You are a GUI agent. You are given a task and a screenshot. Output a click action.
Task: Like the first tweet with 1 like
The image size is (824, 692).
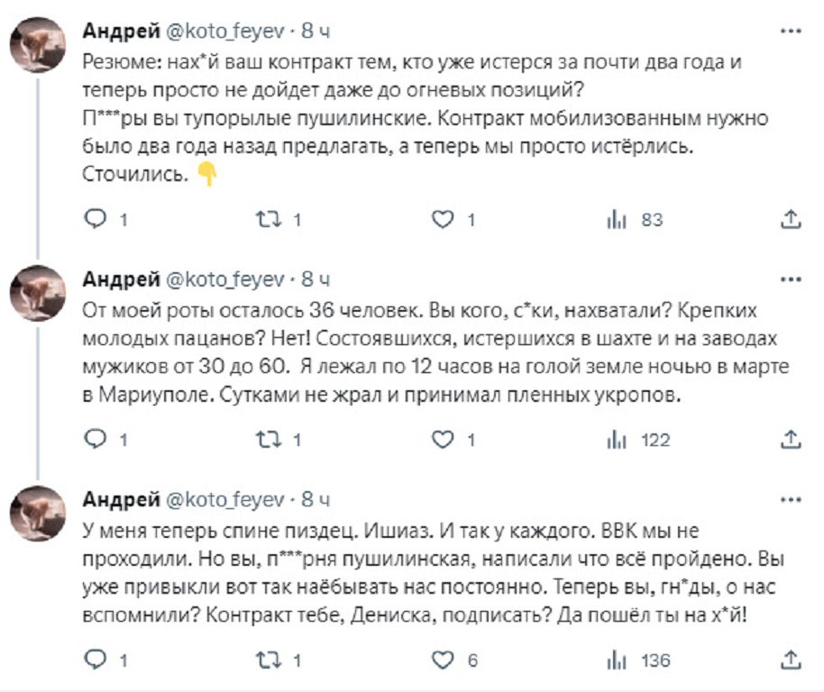[x=444, y=219]
